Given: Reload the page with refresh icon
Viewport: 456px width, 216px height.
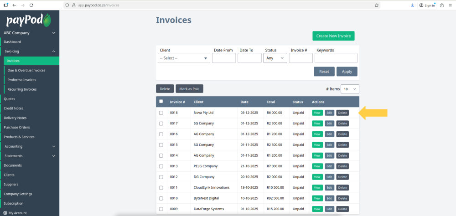Looking at the screenshot, I should 31,5.
